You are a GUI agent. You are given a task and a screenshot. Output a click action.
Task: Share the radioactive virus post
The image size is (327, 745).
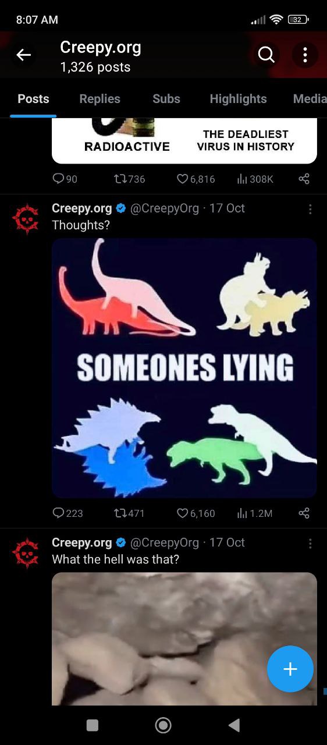[x=304, y=179]
